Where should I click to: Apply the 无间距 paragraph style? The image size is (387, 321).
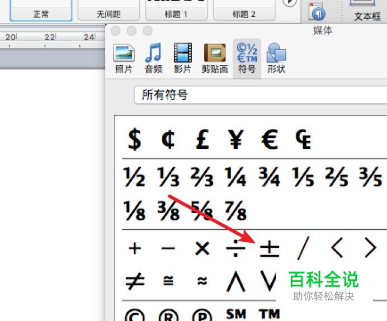[108, 10]
